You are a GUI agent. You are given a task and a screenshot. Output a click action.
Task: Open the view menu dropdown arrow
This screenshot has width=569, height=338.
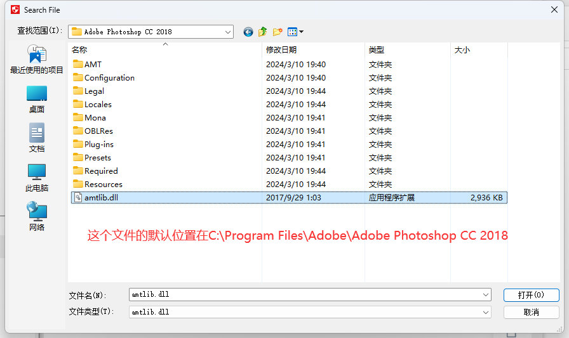tap(301, 32)
